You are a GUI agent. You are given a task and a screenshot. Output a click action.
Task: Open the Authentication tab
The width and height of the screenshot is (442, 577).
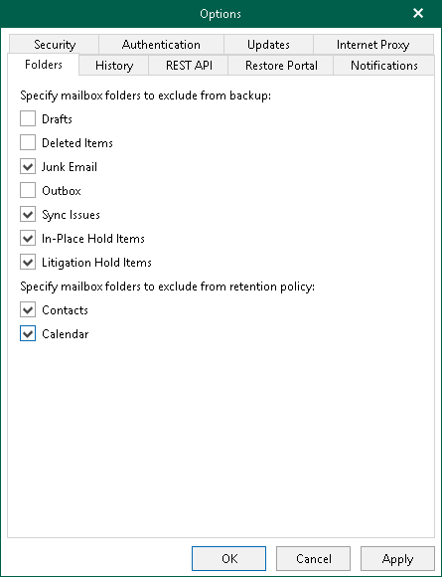pos(161,45)
